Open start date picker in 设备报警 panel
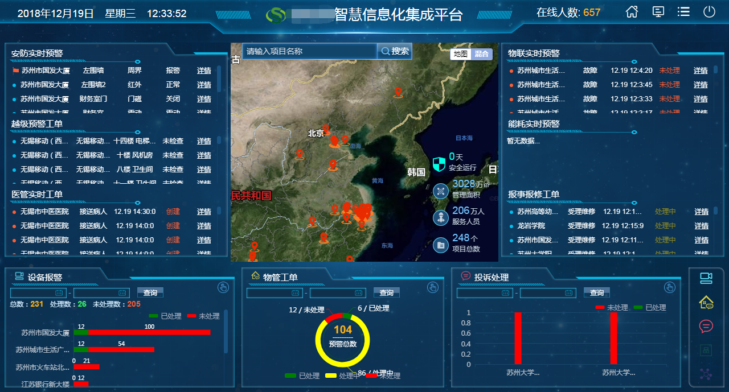729x392 pixels. pyautogui.click(x=37, y=293)
